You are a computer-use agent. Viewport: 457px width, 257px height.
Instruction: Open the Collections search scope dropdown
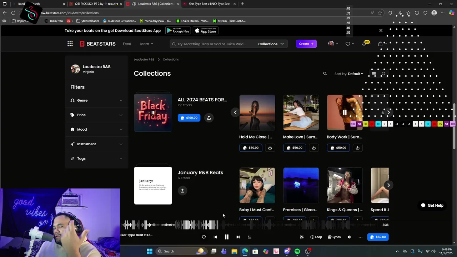pos(271,44)
